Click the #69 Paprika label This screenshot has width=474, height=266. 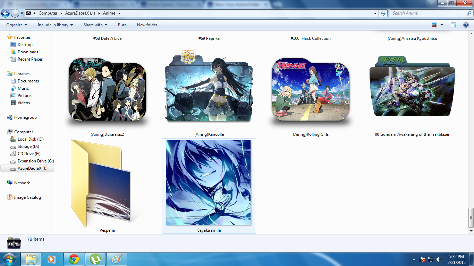click(x=209, y=38)
